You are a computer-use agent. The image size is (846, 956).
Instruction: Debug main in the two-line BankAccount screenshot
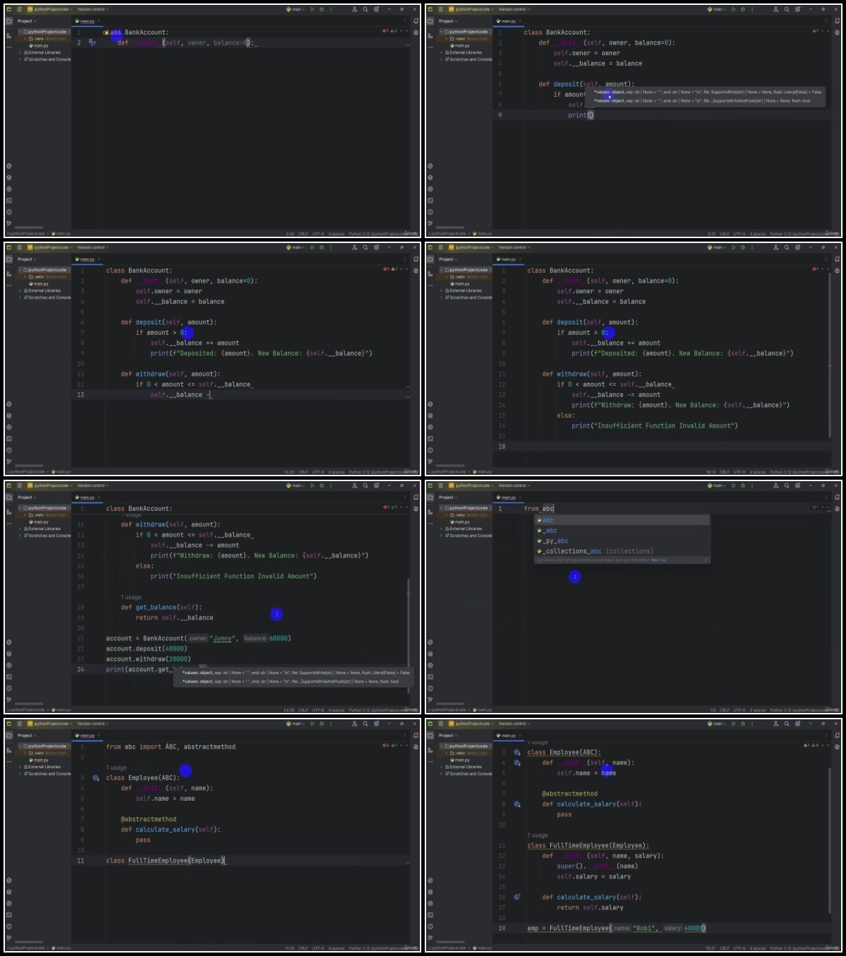click(321, 10)
